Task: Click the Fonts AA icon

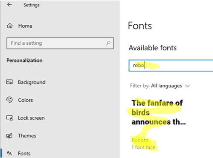Action: coord(9,153)
